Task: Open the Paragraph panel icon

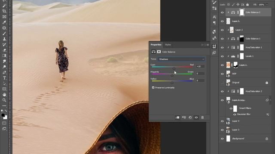Action: coord(214,23)
